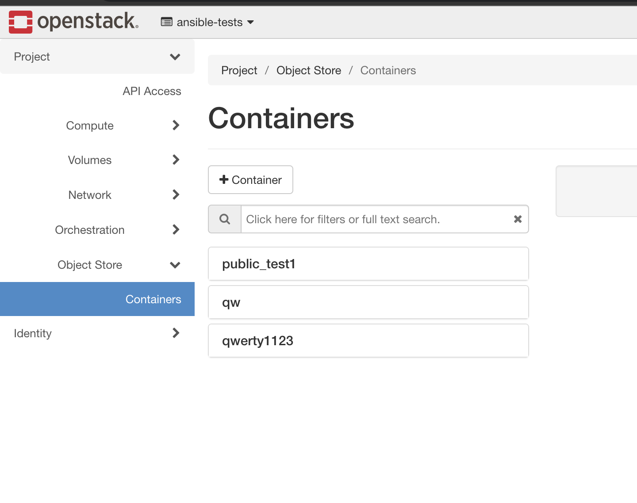Expand the Orchestration section
The image size is (637, 503).
[x=176, y=229]
